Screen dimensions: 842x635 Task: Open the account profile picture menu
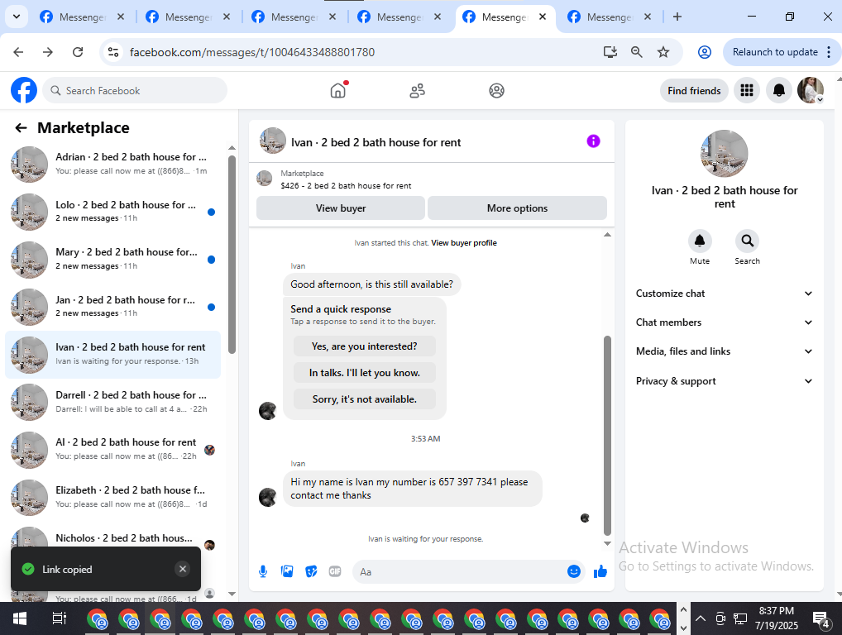coord(811,90)
